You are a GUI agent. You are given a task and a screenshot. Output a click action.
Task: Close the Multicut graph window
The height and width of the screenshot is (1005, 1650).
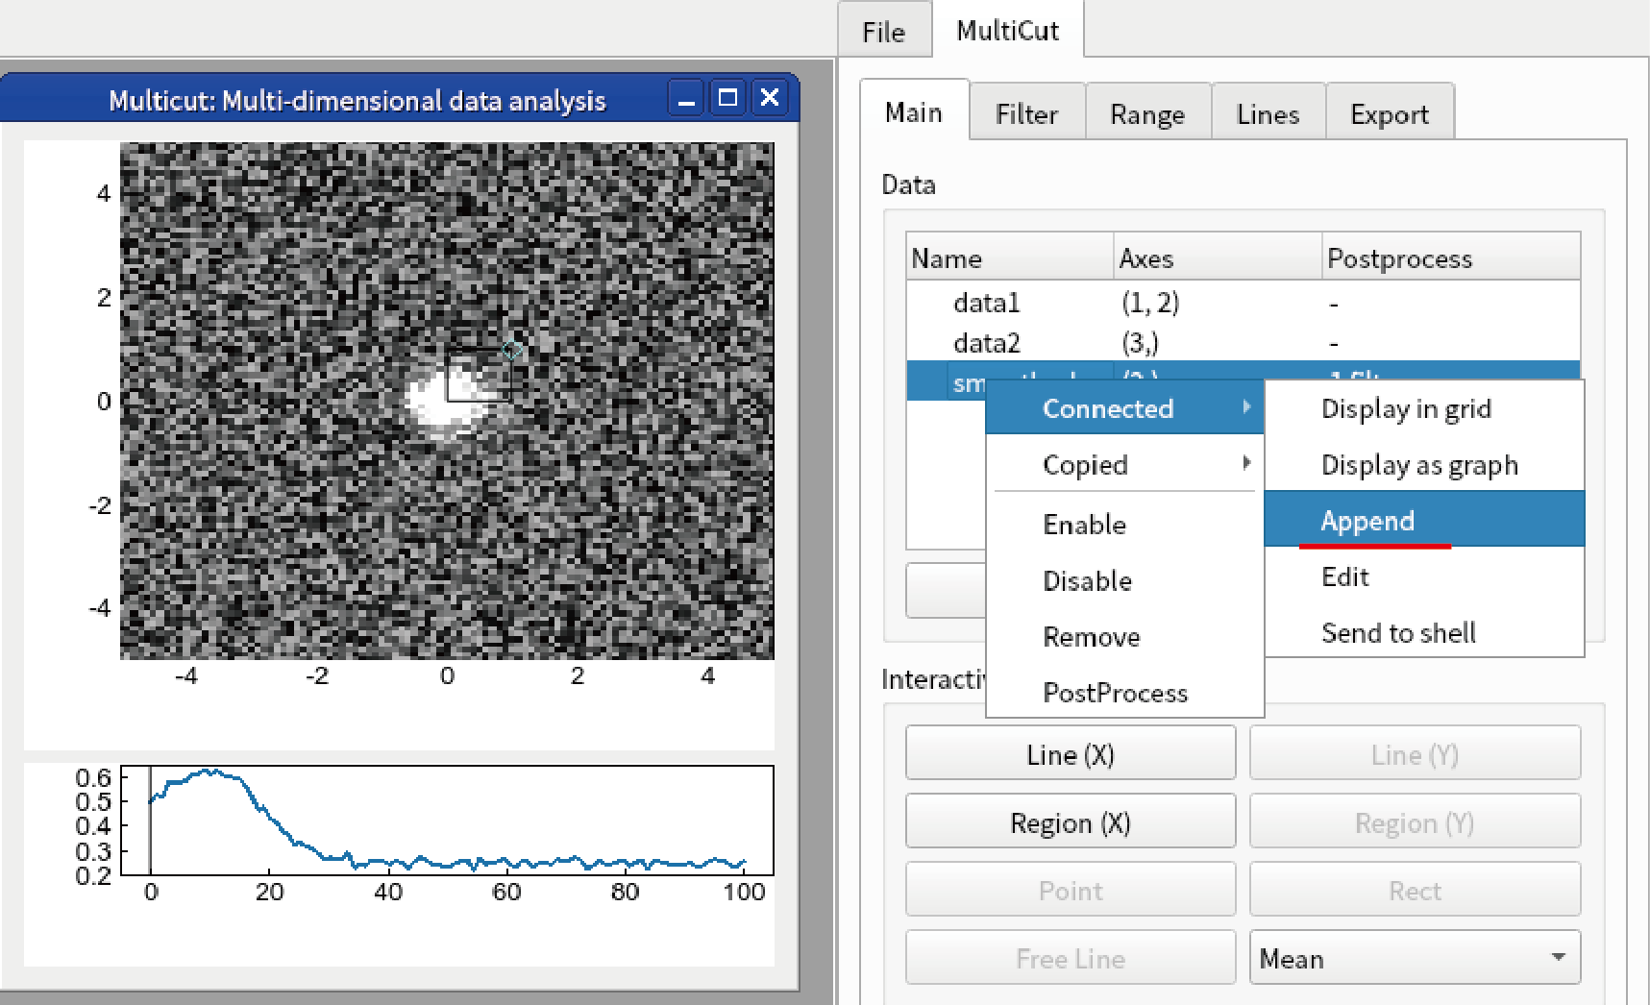click(x=769, y=98)
